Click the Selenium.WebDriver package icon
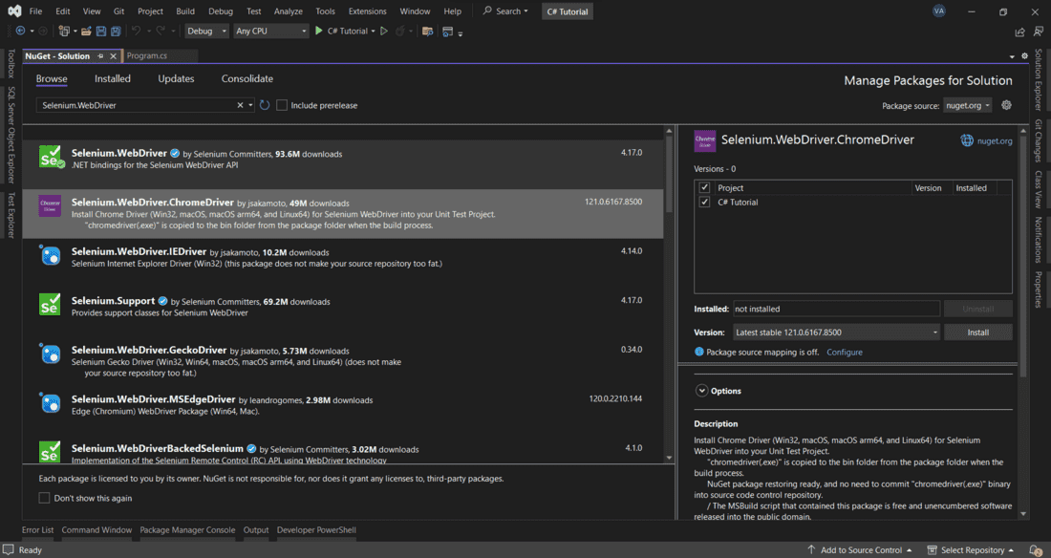This screenshot has width=1051, height=558. tap(50, 157)
